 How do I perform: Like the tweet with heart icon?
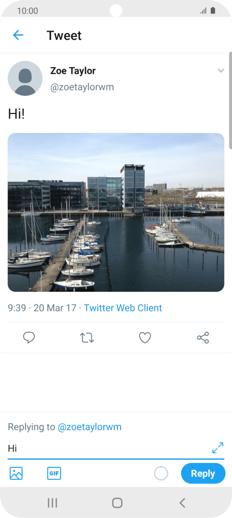tap(145, 338)
